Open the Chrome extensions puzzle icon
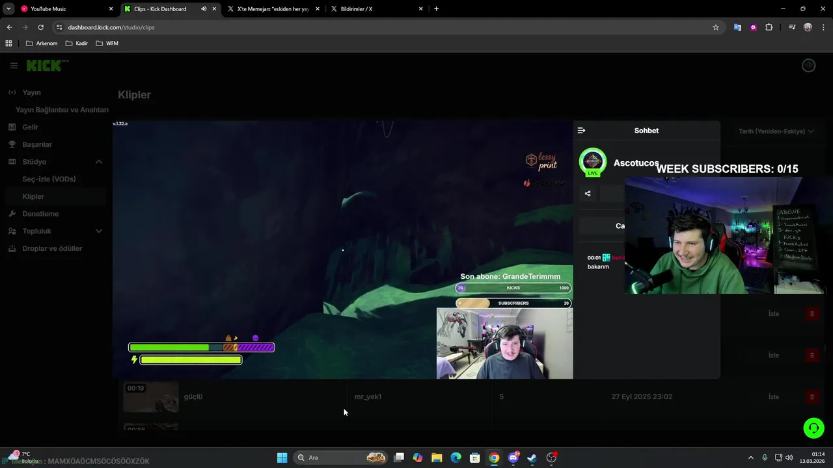The width and height of the screenshot is (833, 468). click(x=769, y=27)
